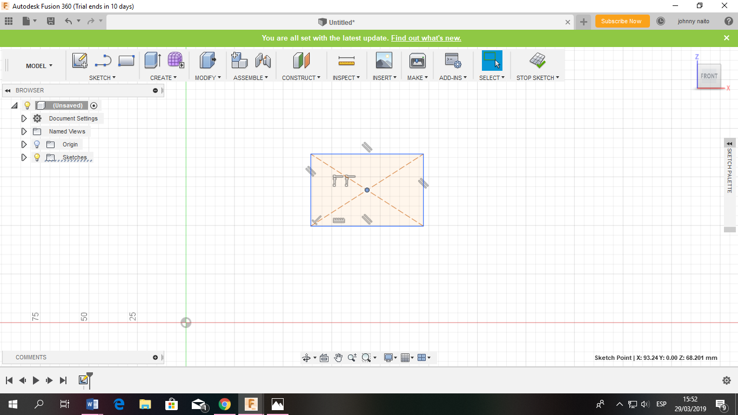
Task: Open the CREATE menu
Action: click(x=164, y=78)
